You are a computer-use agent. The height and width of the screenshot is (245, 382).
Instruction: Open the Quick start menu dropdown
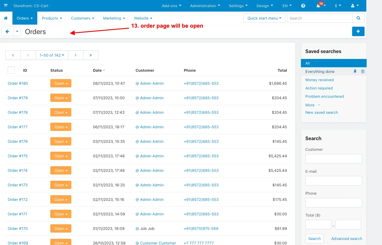pyautogui.click(x=264, y=18)
